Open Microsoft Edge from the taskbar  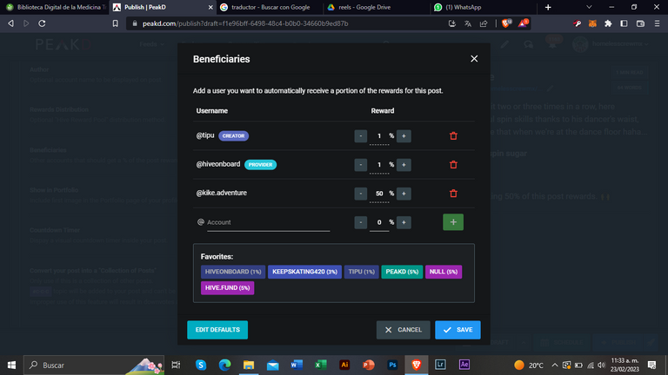tap(224, 365)
